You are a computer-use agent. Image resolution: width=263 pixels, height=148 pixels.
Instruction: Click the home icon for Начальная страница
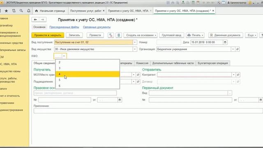point(37,11)
